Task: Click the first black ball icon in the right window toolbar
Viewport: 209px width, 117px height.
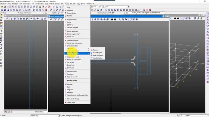Action: coord(175,19)
